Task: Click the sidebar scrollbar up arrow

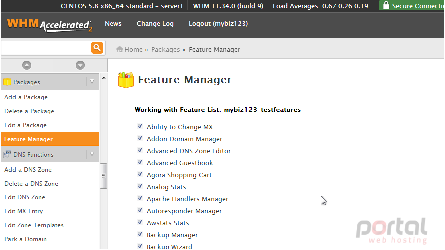Action: [x=104, y=78]
